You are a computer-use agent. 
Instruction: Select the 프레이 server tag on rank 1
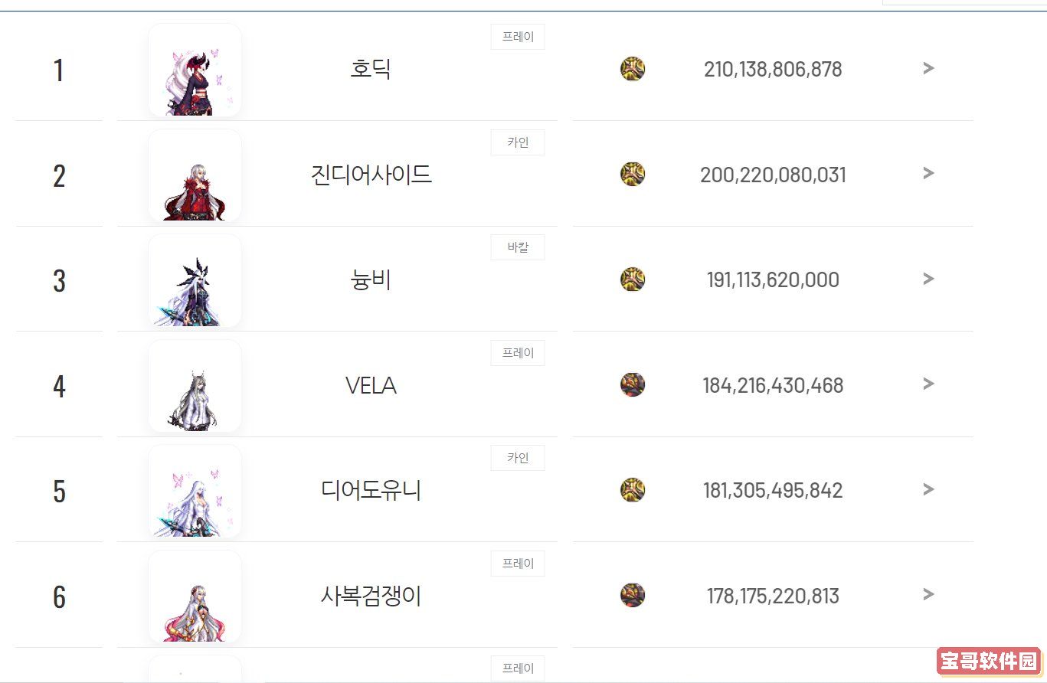click(518, 37)
